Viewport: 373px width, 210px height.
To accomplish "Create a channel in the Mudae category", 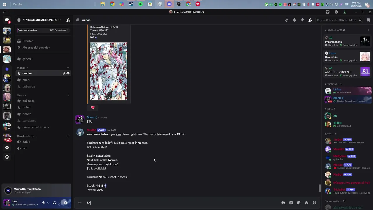I will pos(68,68).
